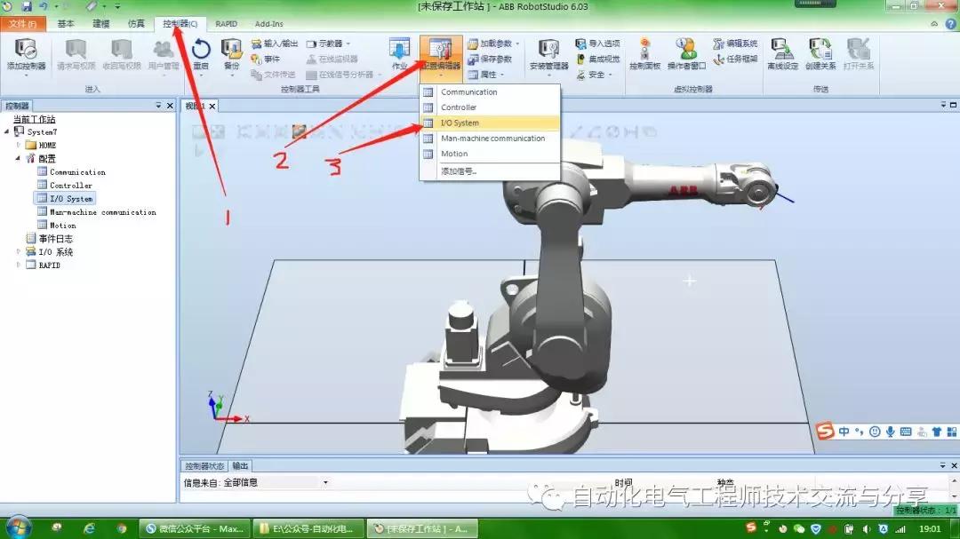Viewport: 960px width, 539px height.
Task: Select I/O System in configuration dropdown menu
Action: [460, 123]
